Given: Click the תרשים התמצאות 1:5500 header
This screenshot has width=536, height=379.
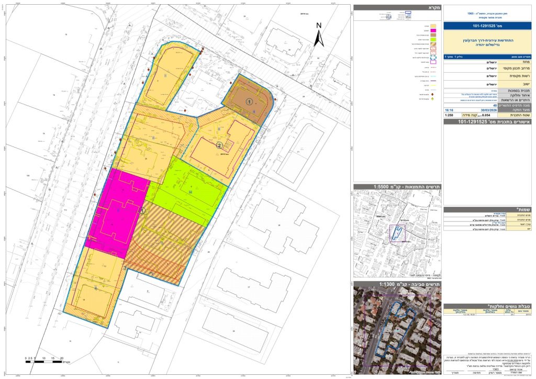Looking at the screenshot, I should (398, 186).
